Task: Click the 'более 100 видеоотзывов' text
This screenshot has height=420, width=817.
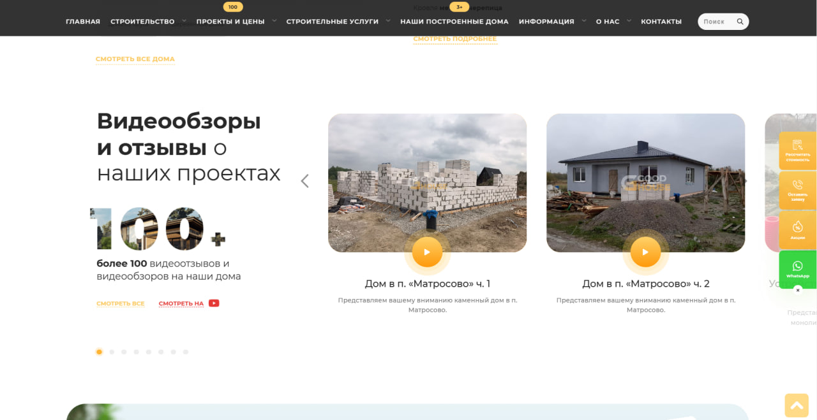Action: point(169,270)
